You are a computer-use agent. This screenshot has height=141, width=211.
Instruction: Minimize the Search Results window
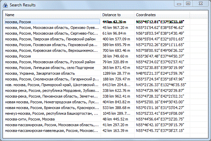[x=178, y=3]
